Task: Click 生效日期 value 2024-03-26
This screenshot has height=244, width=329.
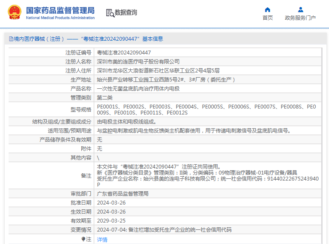Action: tap(111, 212)
